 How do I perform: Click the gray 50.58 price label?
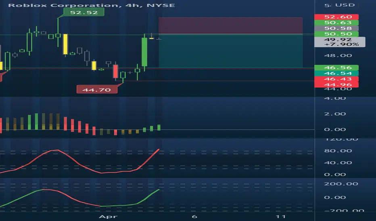pos(336,28)
